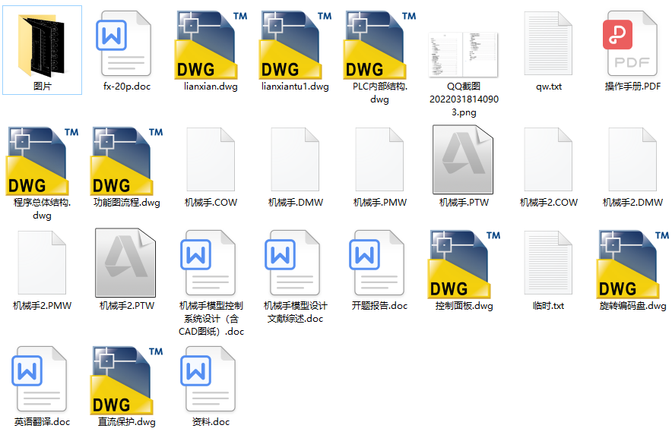Click the file name label 'lianxian.dwg'
The width and height of the screenshot is (672, 441).
click(211, 87)
